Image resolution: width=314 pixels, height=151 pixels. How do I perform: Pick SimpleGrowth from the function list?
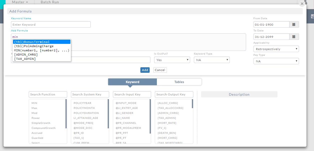[x=41, y=123]
